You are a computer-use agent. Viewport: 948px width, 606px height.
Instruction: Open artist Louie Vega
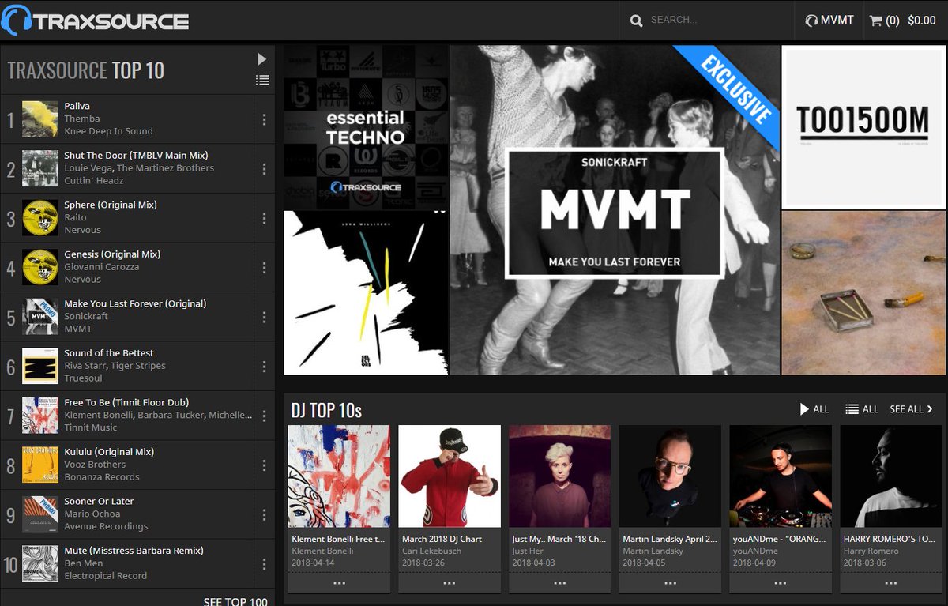(88, 167)
